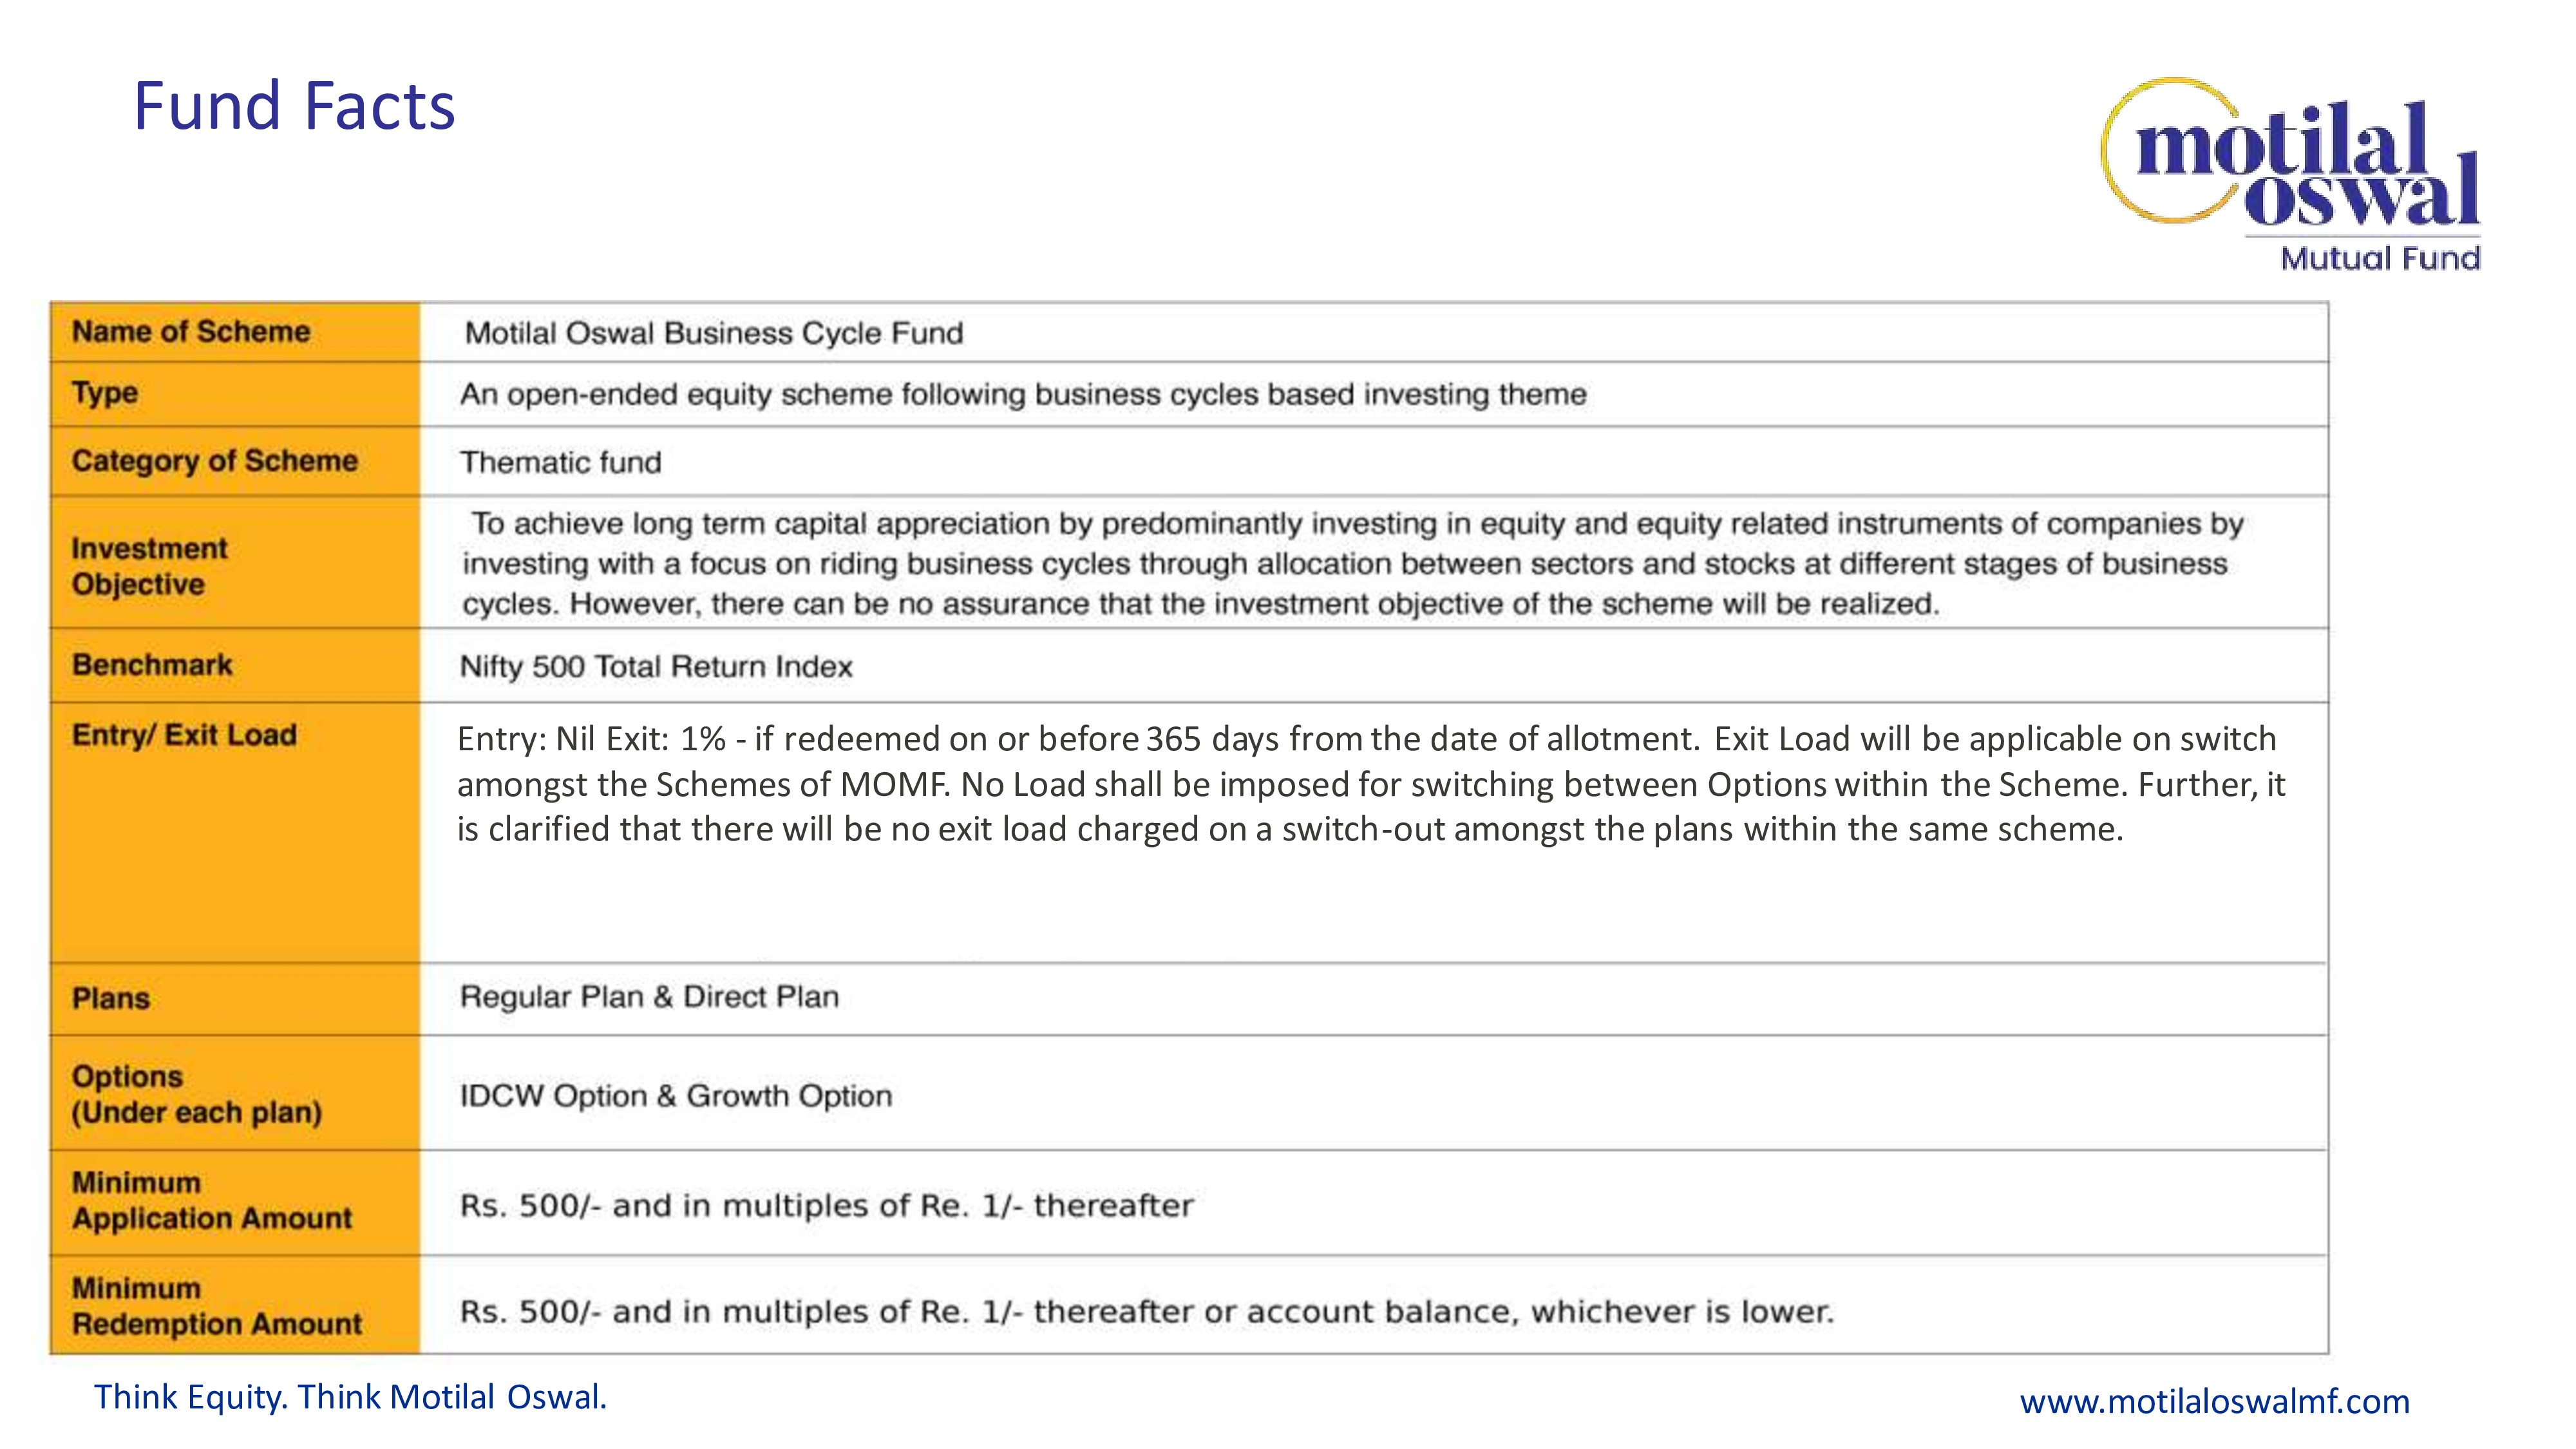Select the Category of Scheme label
2576x1449 pixels.
pyautogui.click(x=214, y=461)
